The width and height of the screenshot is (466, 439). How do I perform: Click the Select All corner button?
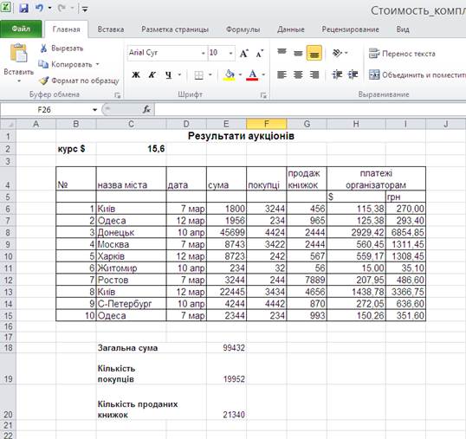8,124
